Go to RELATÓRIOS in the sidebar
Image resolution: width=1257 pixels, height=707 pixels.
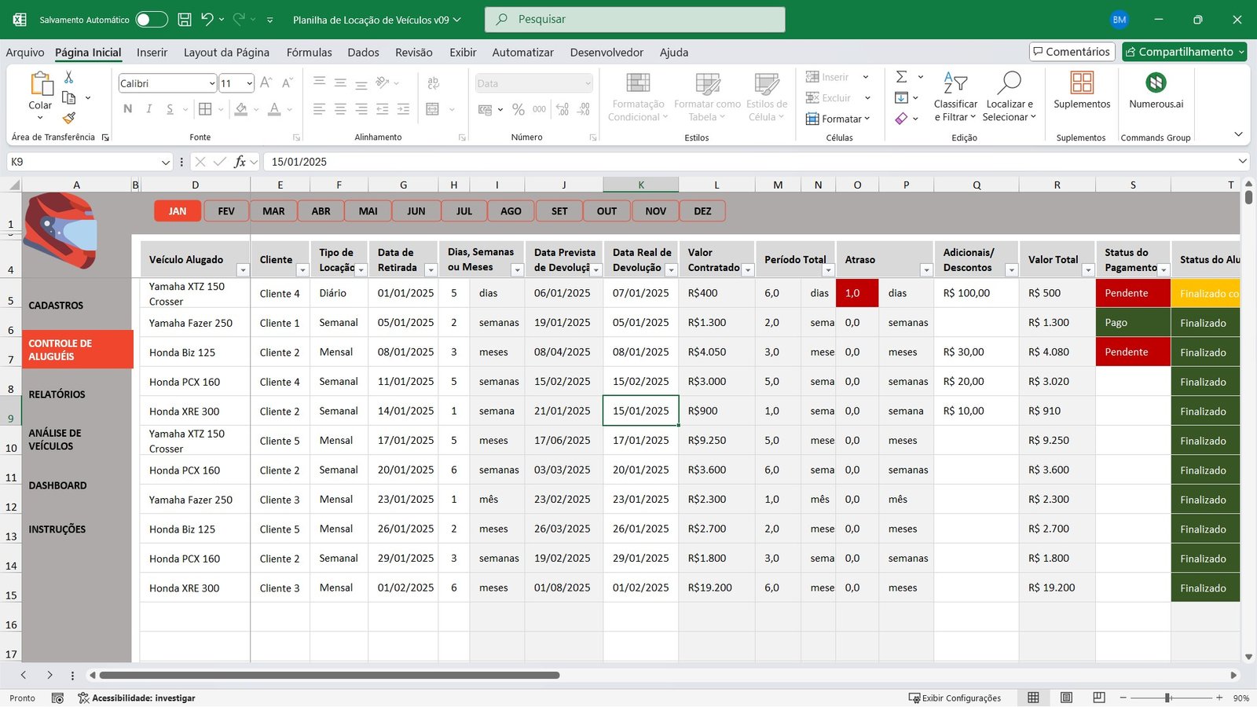click(57, 394)
